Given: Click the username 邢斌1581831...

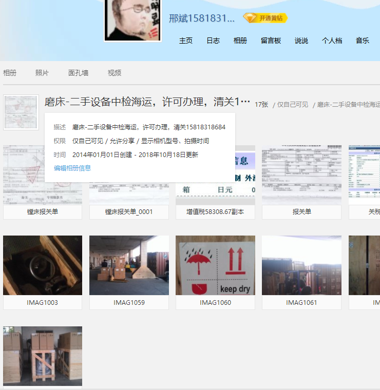Looking at the screenshot, I should coord(202,18).
